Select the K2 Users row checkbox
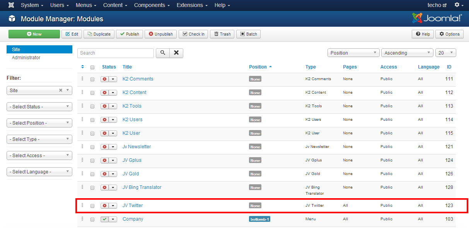The image size is (469, 228). tap(92, 120)
